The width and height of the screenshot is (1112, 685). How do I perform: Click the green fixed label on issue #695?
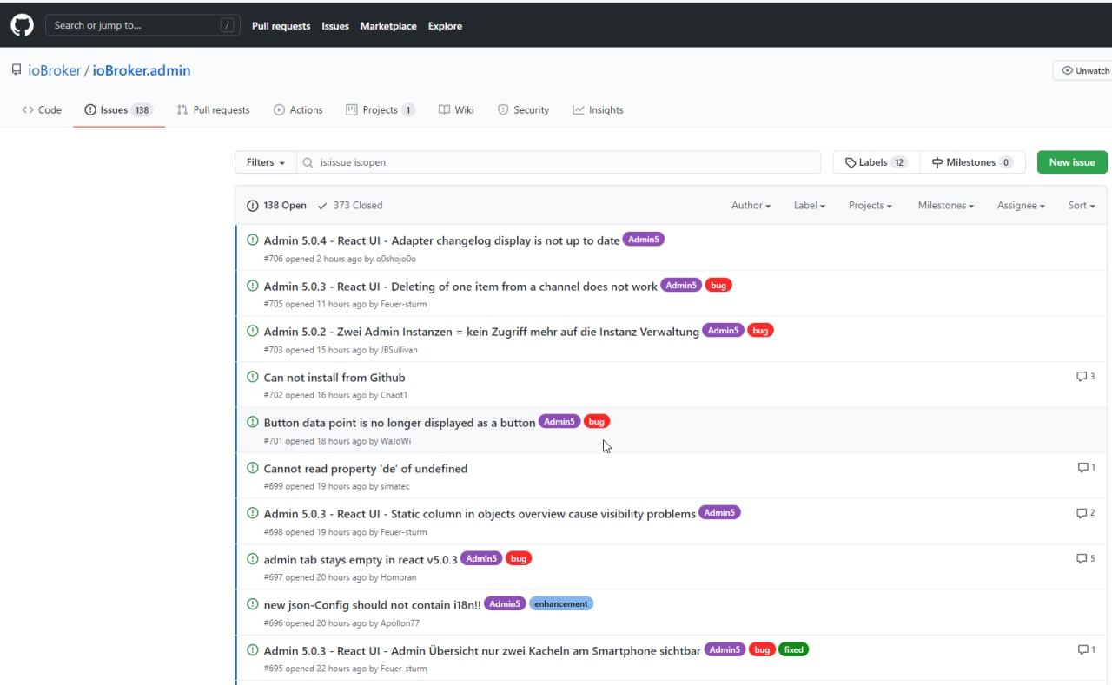point(793,649)
